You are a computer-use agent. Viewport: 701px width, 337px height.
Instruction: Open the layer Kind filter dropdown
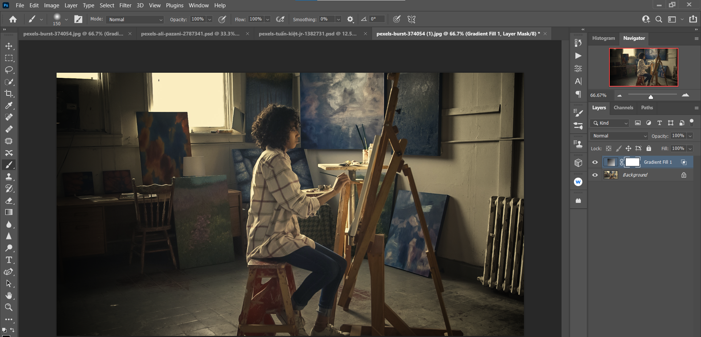point(610,123)
